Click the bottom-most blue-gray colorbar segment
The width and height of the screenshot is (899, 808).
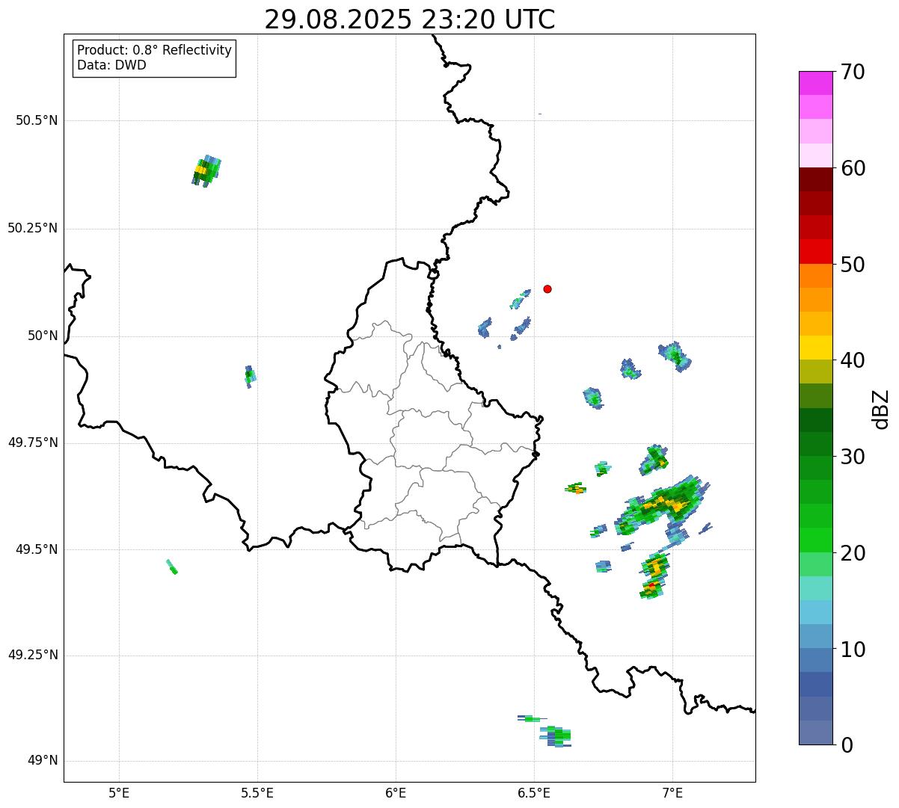pyautogui.click(x=815, y=733)
